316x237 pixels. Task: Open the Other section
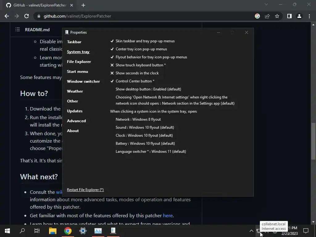72,101
